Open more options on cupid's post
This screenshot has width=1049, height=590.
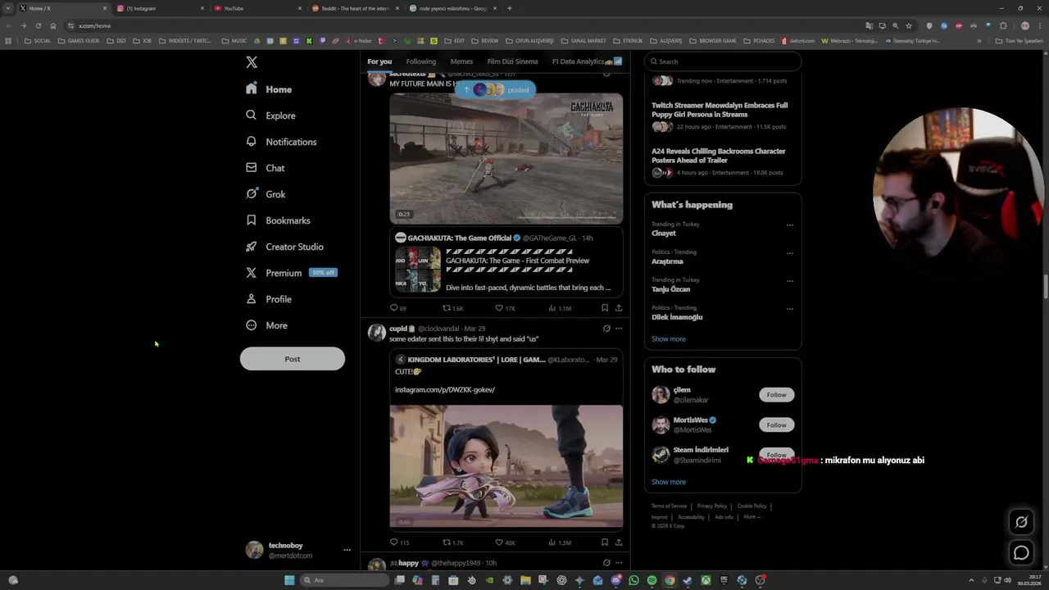(619, 329)
